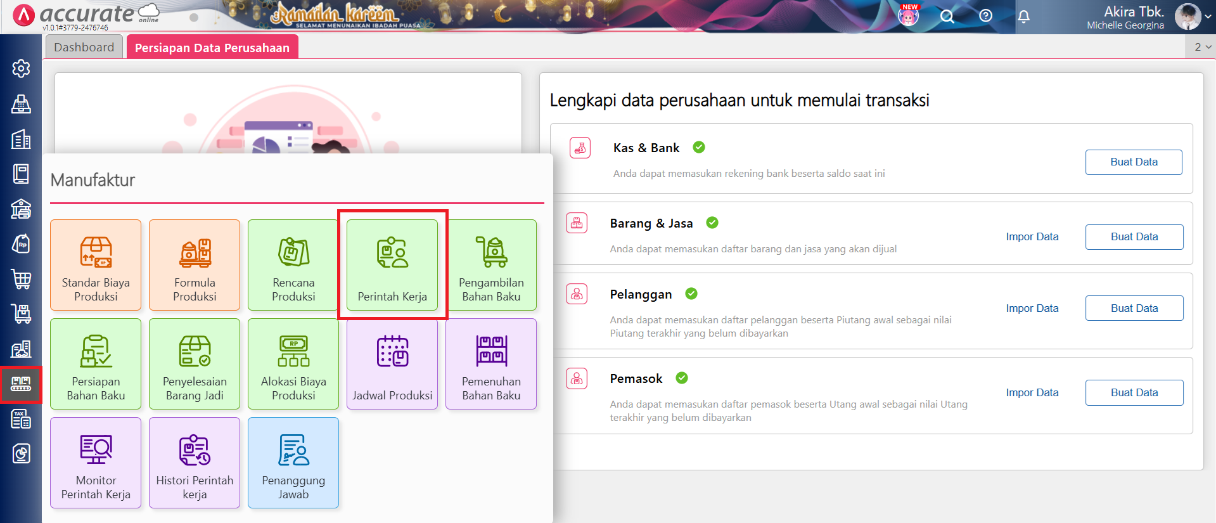
Task: Expand the user account dropdown arrow
Action: point(1208,17)
